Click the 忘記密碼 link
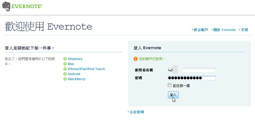 click(x=137, y=112)
